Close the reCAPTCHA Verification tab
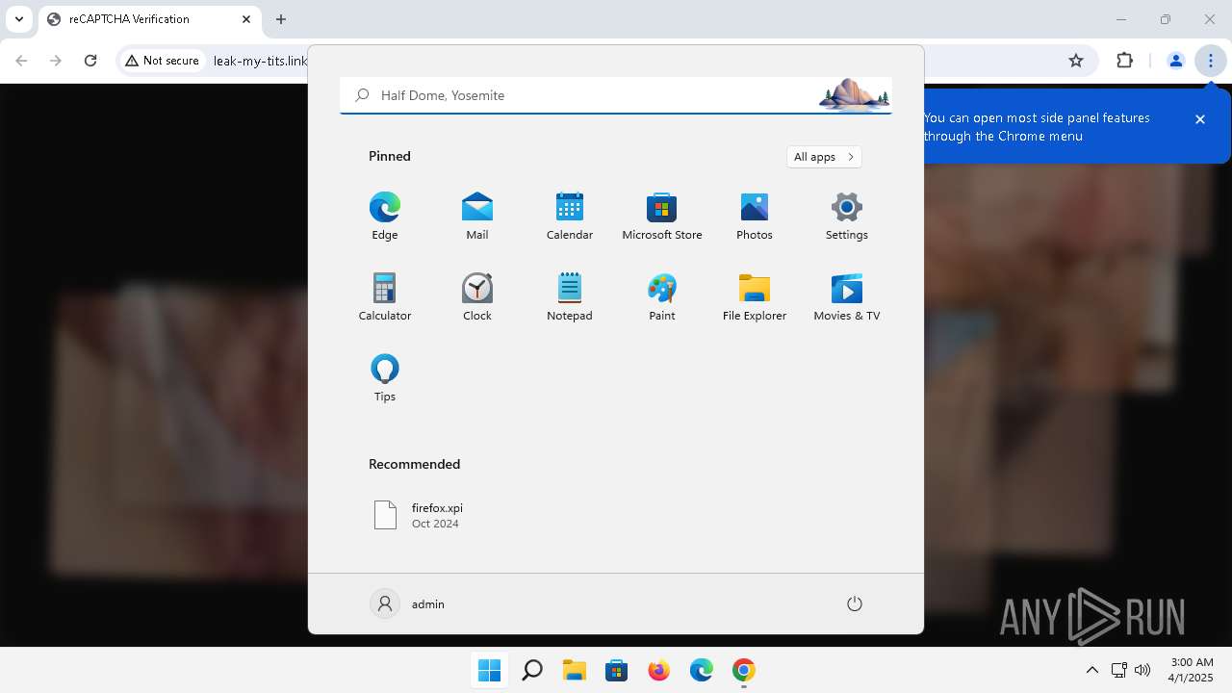Viewport: 1232px width, 693px height. pyautogui.click(x=246, y=19)
